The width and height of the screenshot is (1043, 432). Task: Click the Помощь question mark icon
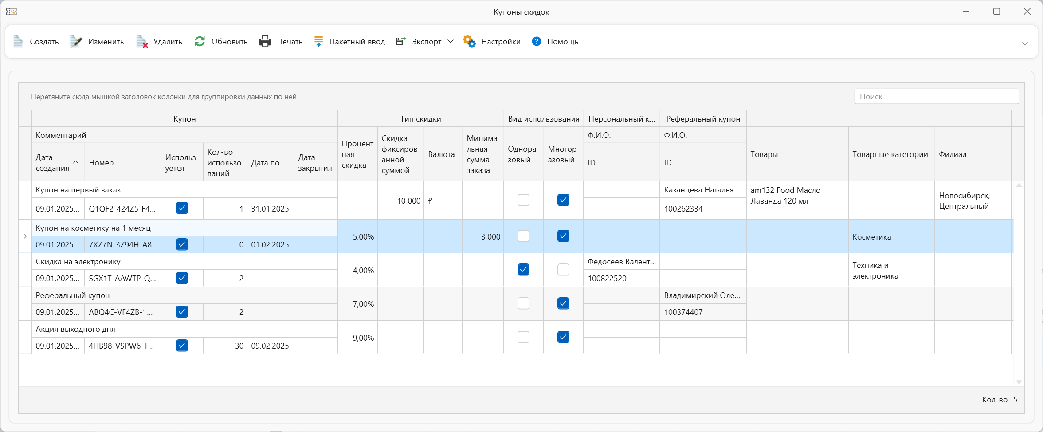pos(537,41)
